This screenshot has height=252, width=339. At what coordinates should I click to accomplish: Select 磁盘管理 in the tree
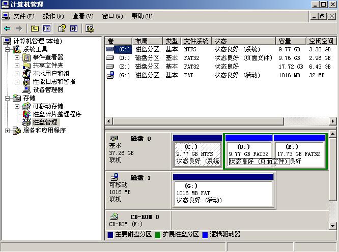[x=45, y=122]
